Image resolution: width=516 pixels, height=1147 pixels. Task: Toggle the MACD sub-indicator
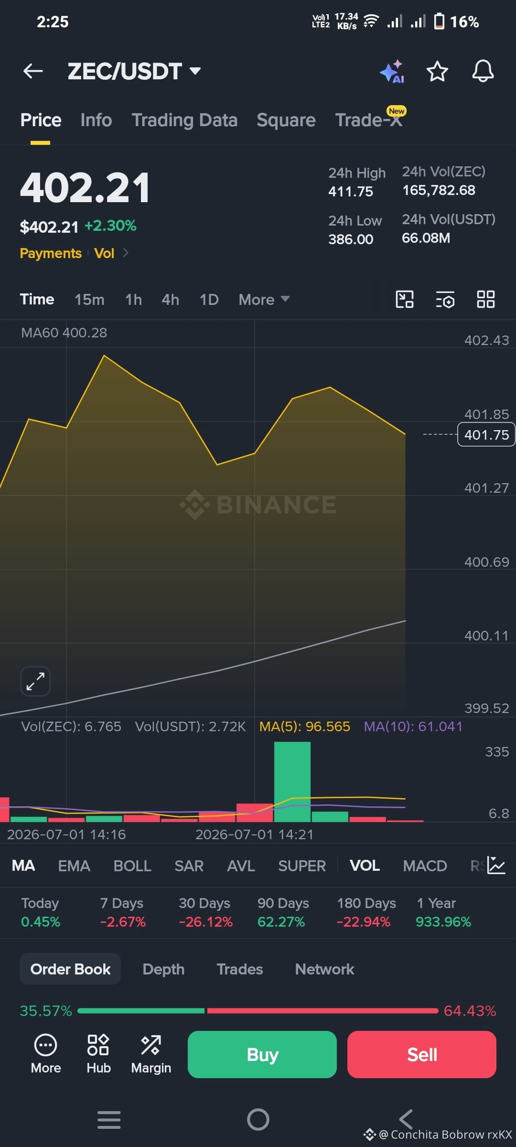(425, 866)
